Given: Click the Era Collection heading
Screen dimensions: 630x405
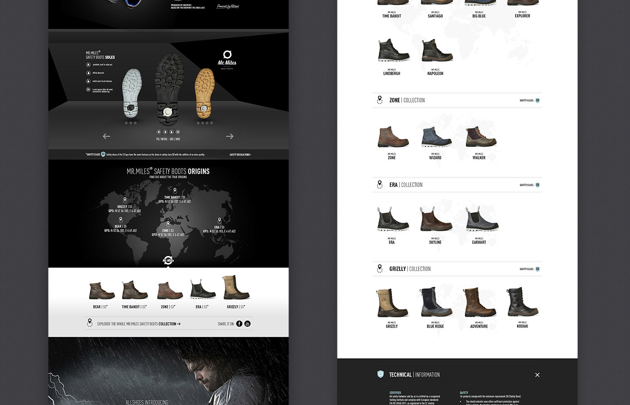Looking at the screenshot, I should tap(406, 185).
